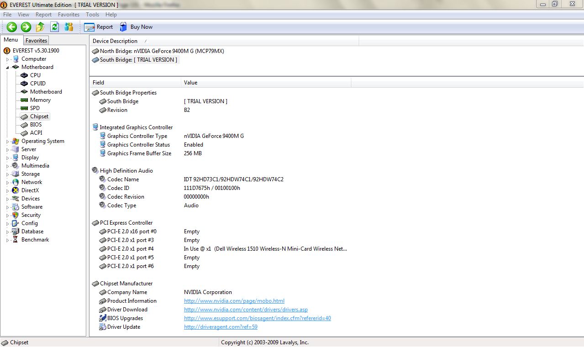Refresh the page with the refresh icon
Screen dimensions: 584x347
tap(54, 27)
